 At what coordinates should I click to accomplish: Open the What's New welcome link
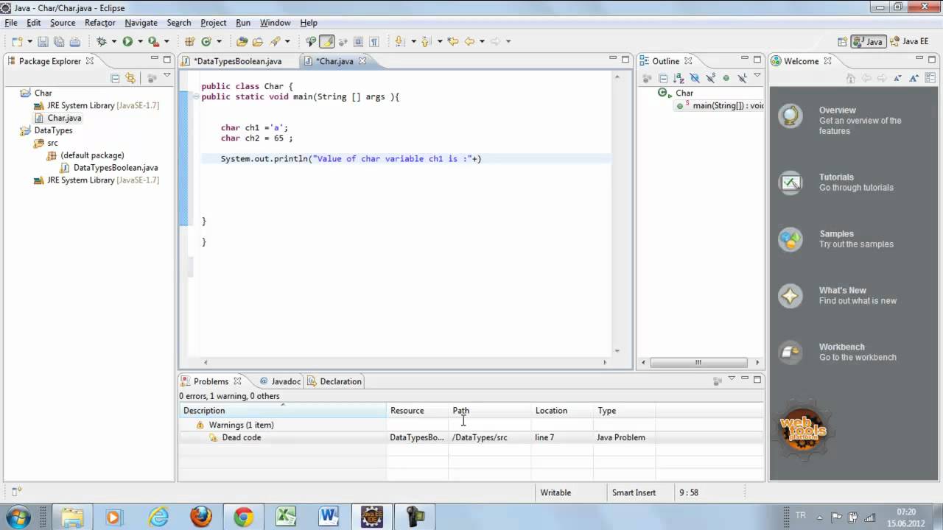coord(843,291)
